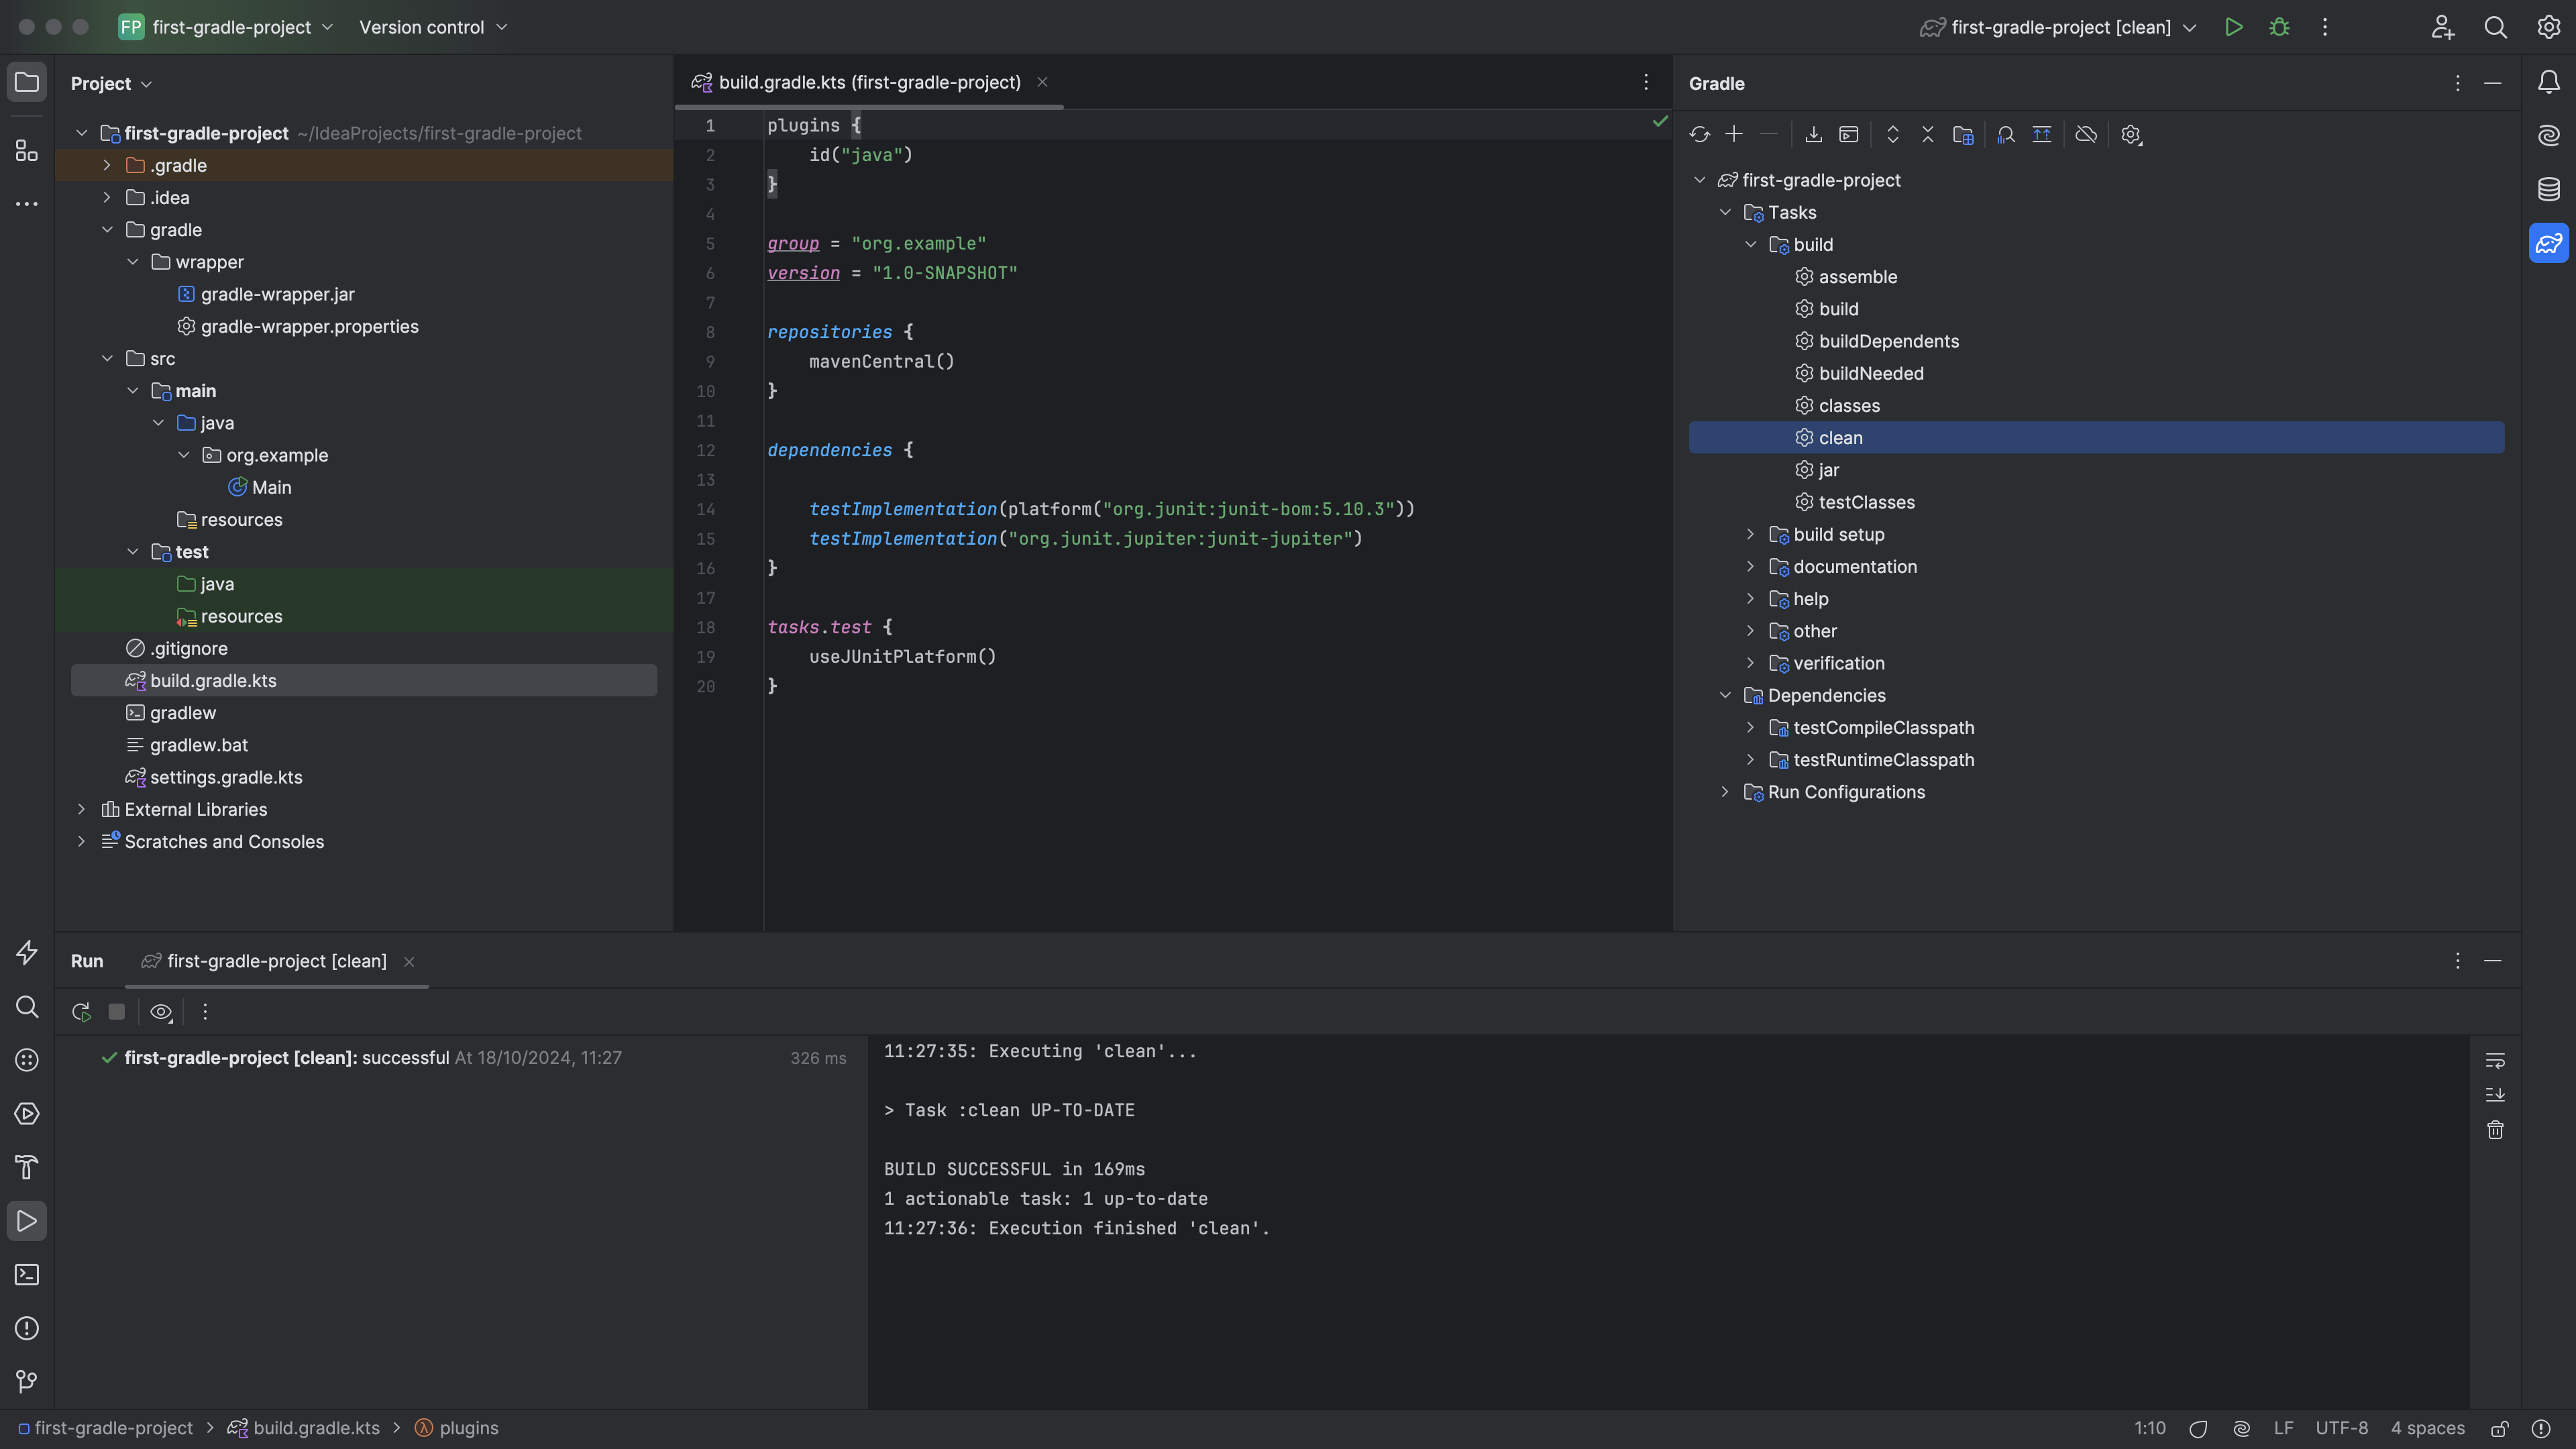
Task: Click the search icon in the top toolbar
Action: click(2495, 27)
